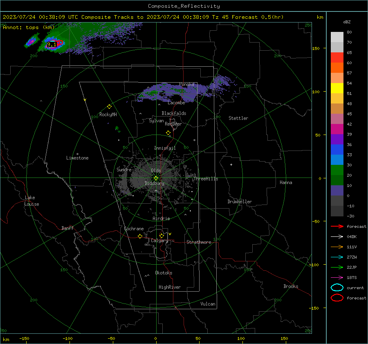Click the 'RedDeer' city label
368x344 pixels.
pos(173,124)
